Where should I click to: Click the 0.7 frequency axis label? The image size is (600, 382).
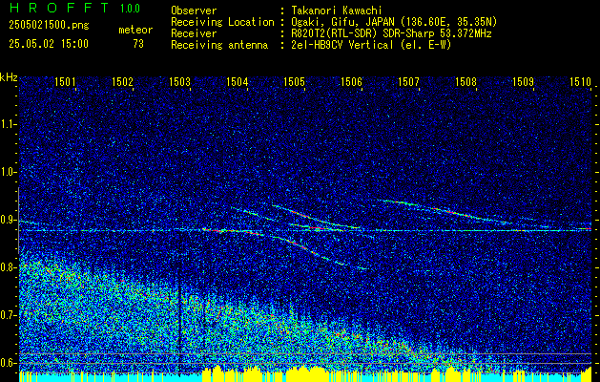click(x=9, y=315)
